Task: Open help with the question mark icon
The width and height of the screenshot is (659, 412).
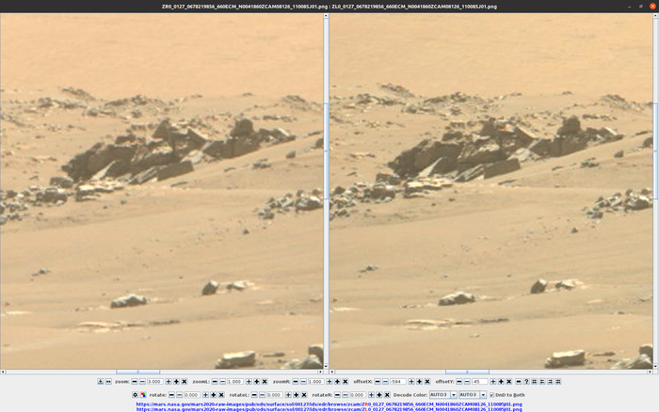Action: point(526,381)
